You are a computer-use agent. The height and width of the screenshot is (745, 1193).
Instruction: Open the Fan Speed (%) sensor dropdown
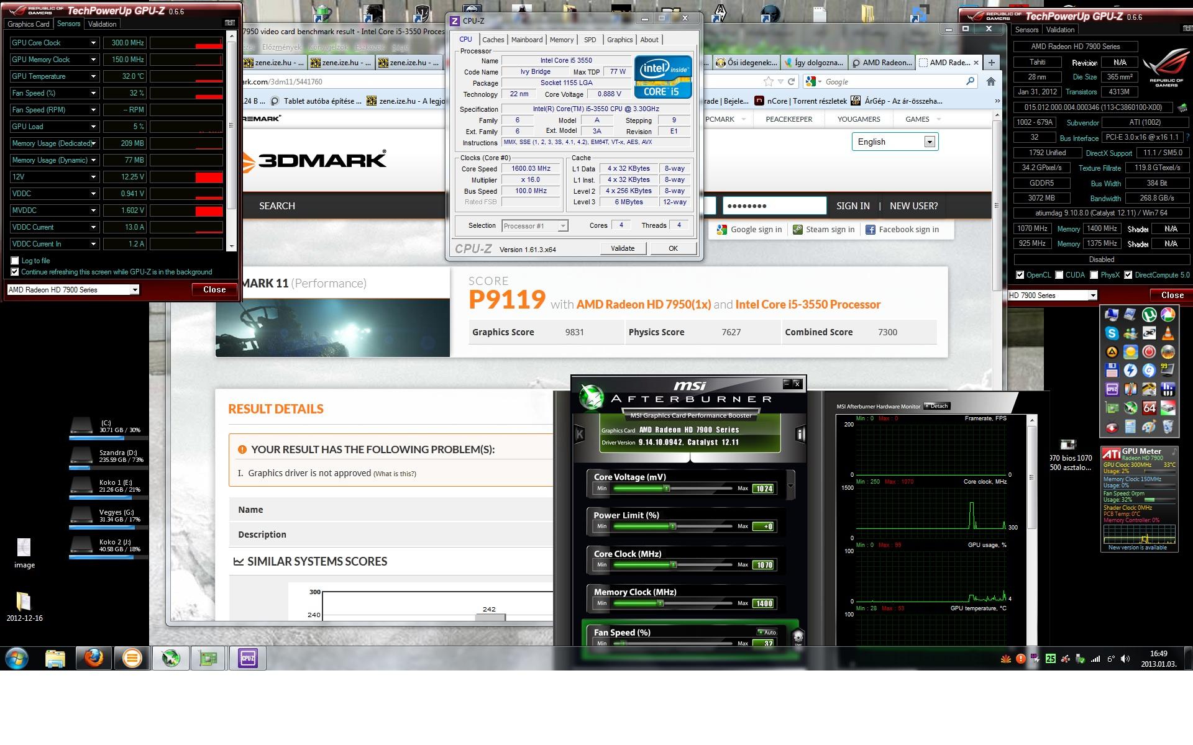[93, 93]
